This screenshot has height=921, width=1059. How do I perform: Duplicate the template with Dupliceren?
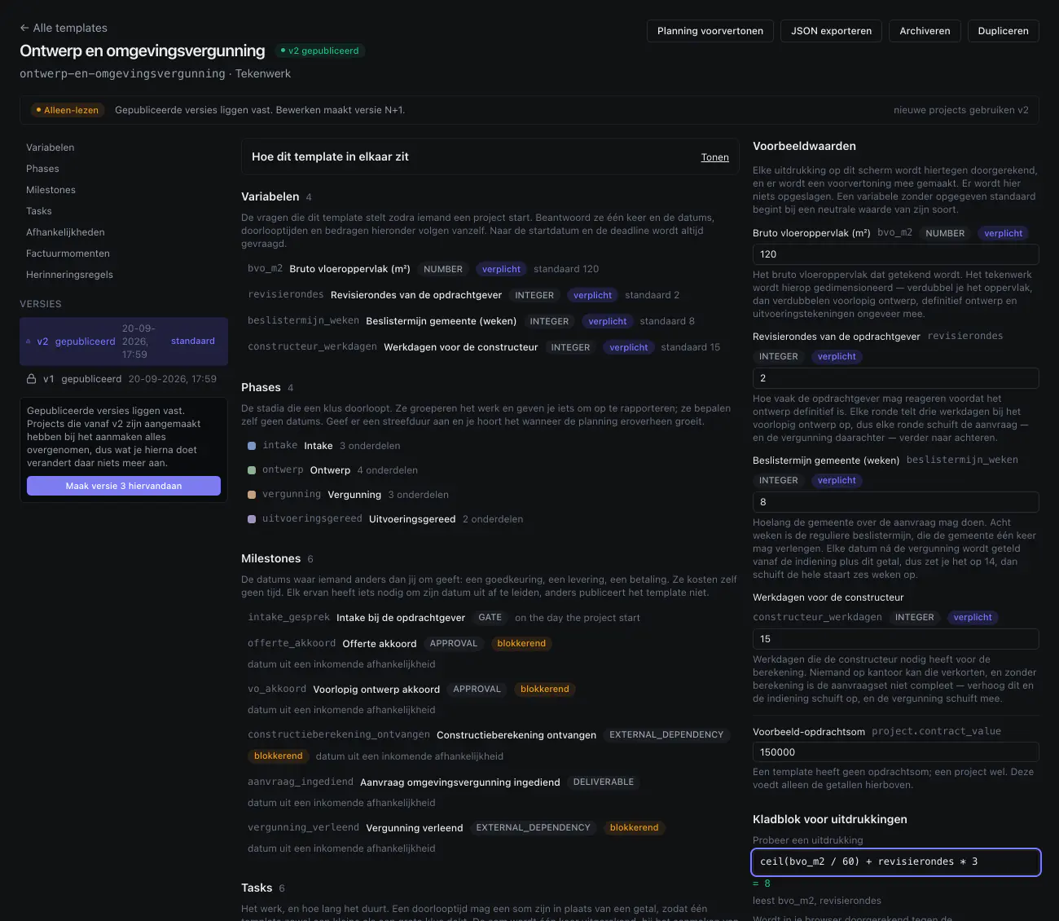1003,31
